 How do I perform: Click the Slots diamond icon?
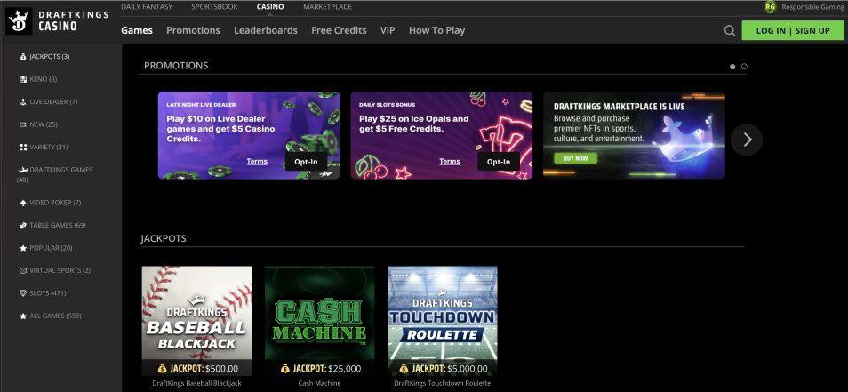(x=23, y=293)
